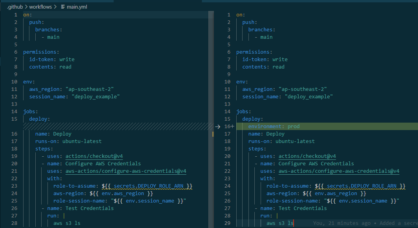Click 'env.aws_region' expression in the original pane
Screen dimensions: 418x228
click(x=123, y=194)
